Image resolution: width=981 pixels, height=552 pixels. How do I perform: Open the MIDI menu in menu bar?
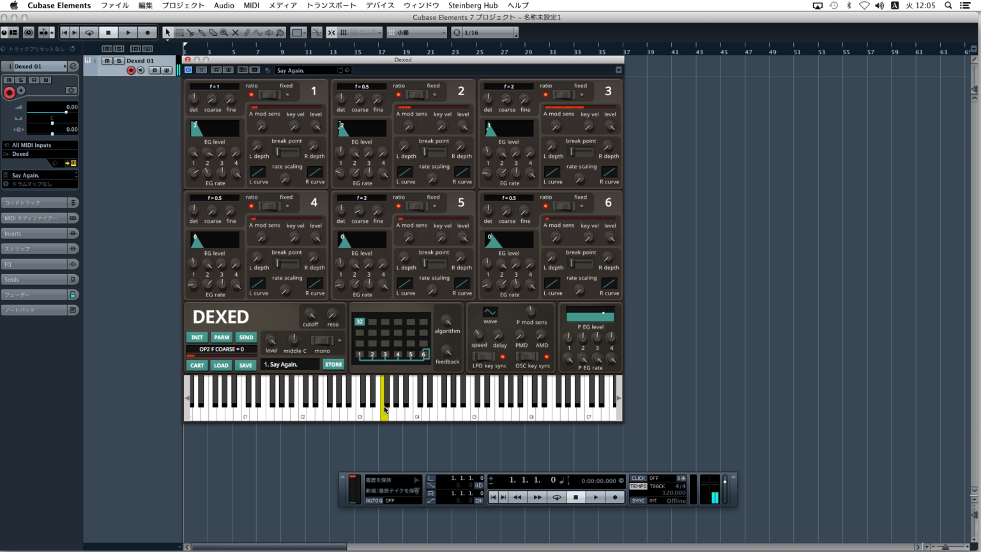[251, 5]
